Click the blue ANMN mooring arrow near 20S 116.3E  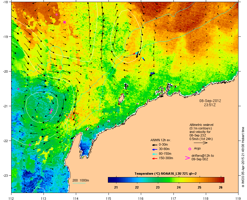[152, 73]
